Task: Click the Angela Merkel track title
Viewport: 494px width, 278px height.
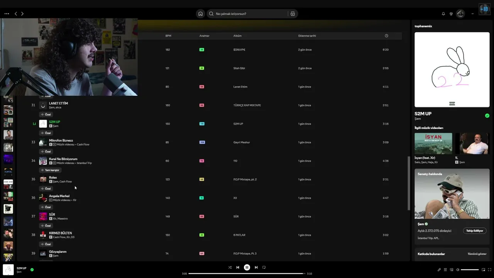Action: point(59,196)
